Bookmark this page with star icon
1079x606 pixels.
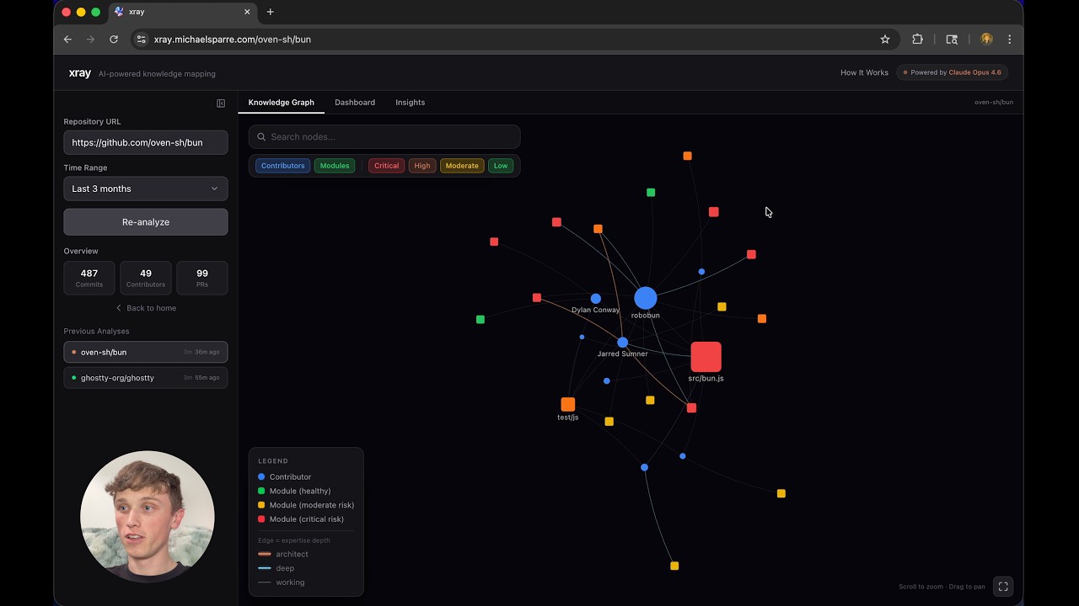coord(885,39)
